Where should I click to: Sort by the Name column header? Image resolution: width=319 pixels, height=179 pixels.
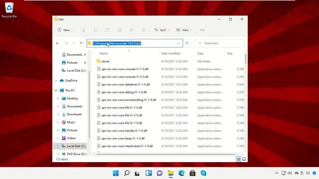(x=104, y=53)
